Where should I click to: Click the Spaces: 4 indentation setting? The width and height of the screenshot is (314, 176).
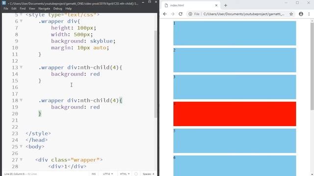[x=148, y=174]
